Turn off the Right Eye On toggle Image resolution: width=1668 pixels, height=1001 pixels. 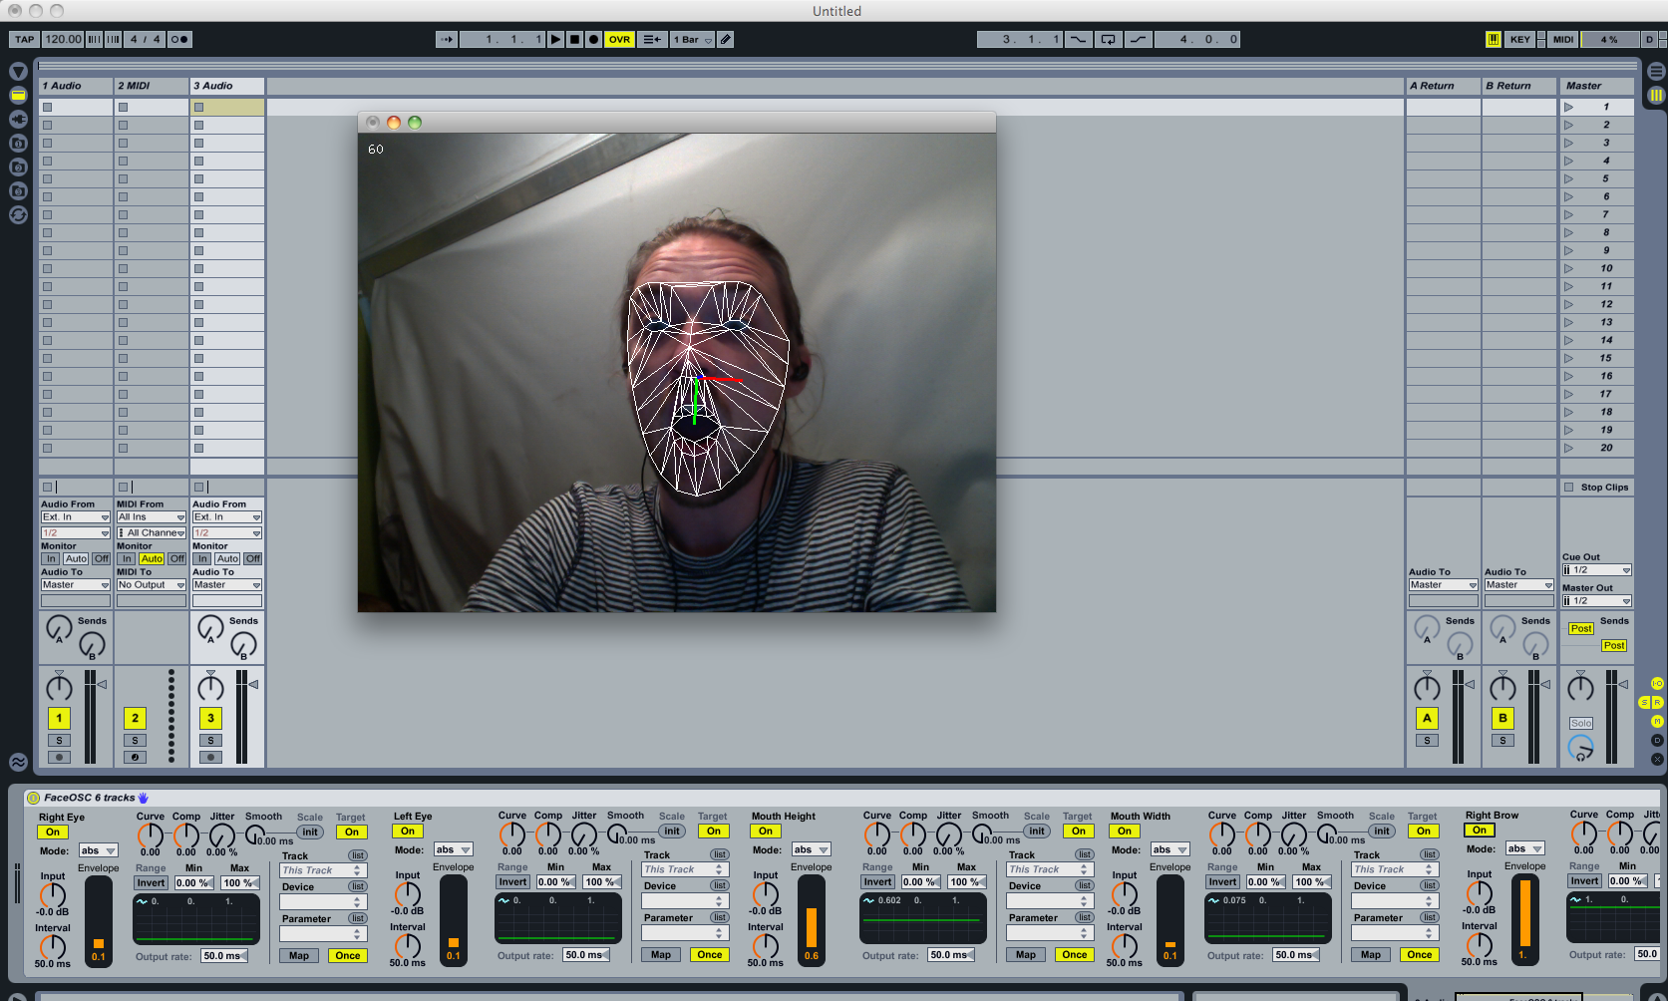point(53,833)
